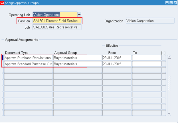Click the scrollbar down arrow in Approval Assignments
This screenshot has height=123, width=178.
pyautogui.click(x=169, y=114)
